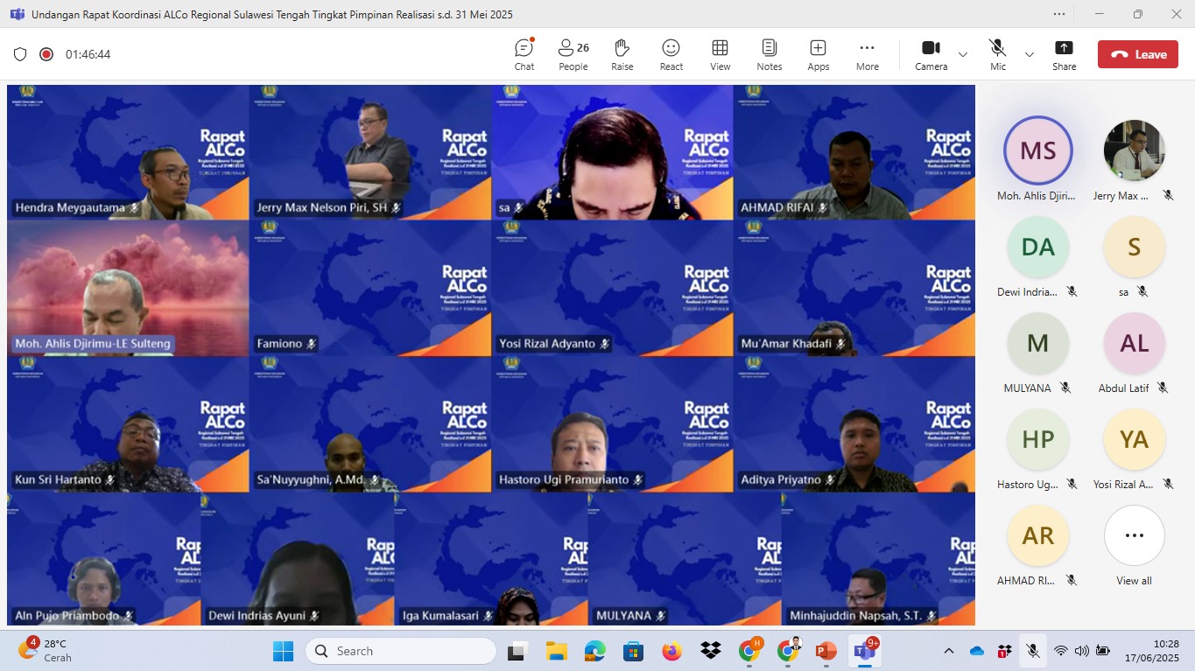Viewport: 1195px width, 671px height.
Task: Open the Apps panel
Action: 818,54
